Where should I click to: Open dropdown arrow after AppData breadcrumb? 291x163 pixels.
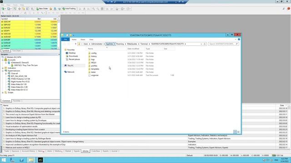115,44
